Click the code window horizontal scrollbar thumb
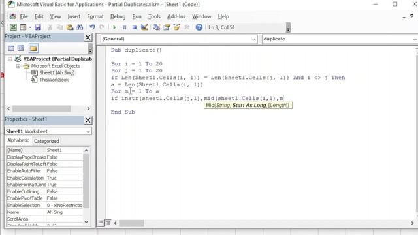Image resolution: width=418 pixels, height=235 pixels. point(131,223)
